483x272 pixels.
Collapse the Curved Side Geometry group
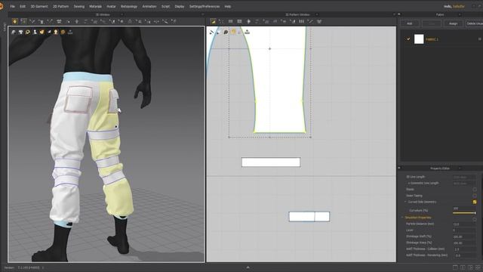405,202
